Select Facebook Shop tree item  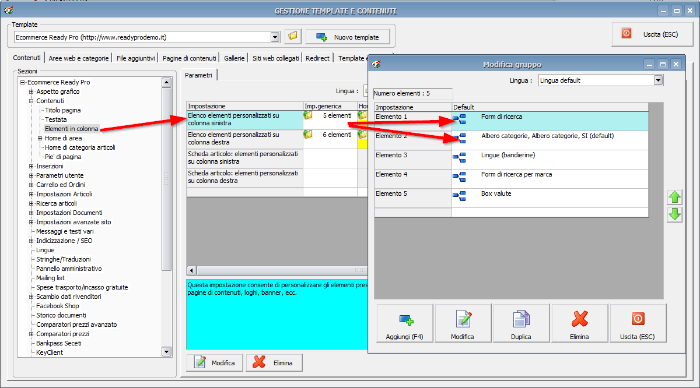(58, 306)
